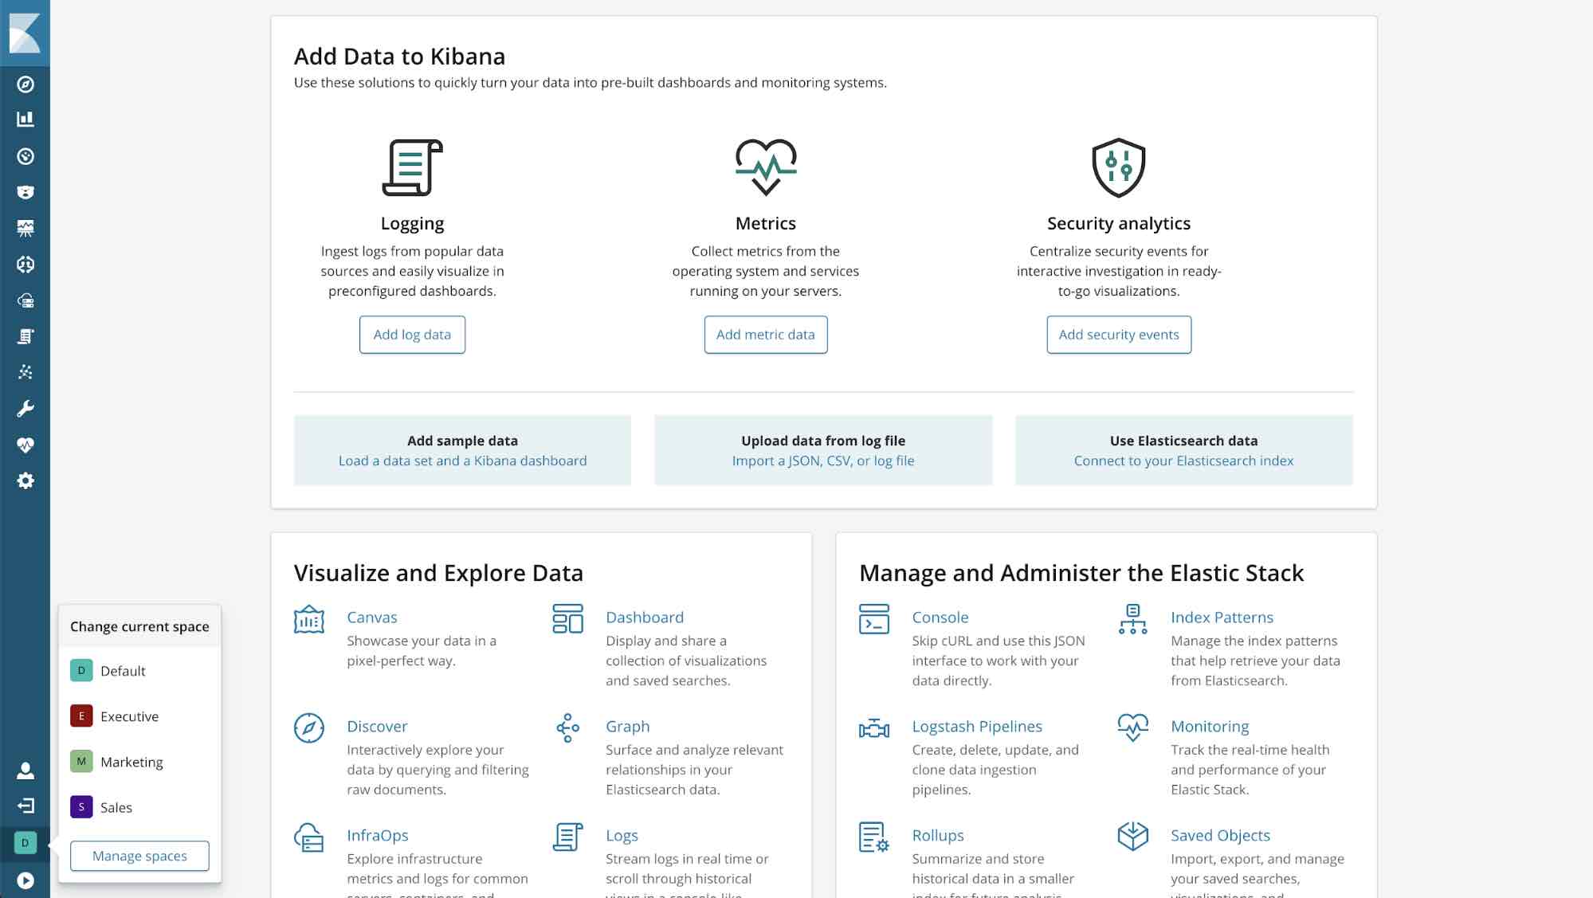The width and height of the screenshot is (1593, 898).
Task: Click the Rollups icon
Action: [874, 837]
